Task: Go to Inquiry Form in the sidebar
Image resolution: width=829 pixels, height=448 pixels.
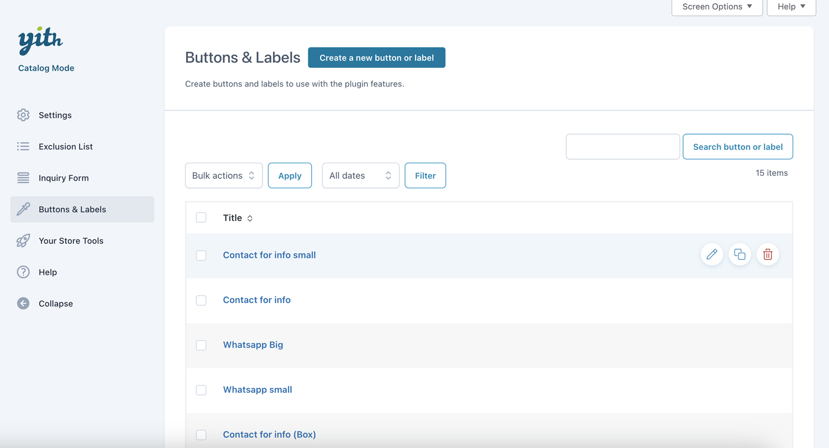Action: 64,178
